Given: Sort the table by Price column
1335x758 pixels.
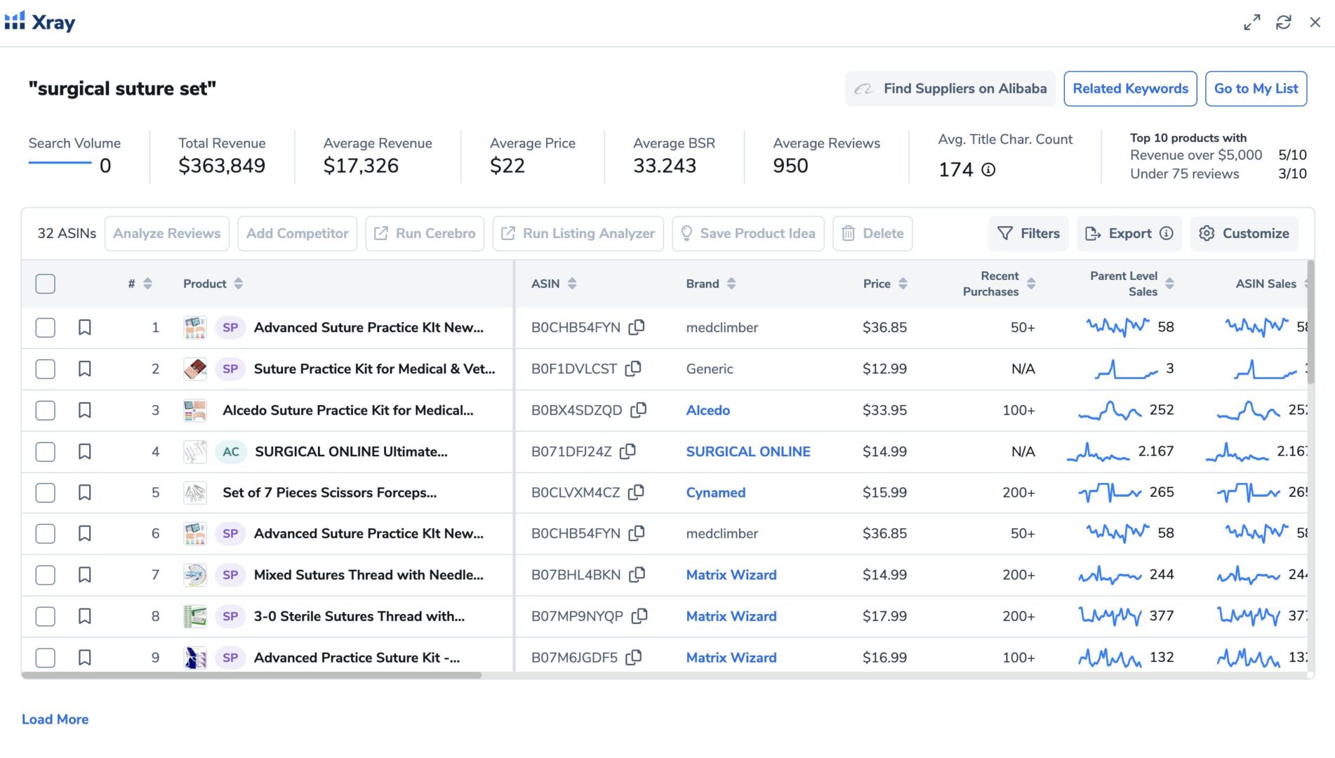Looking at the screenshot, I should (903, 284).
